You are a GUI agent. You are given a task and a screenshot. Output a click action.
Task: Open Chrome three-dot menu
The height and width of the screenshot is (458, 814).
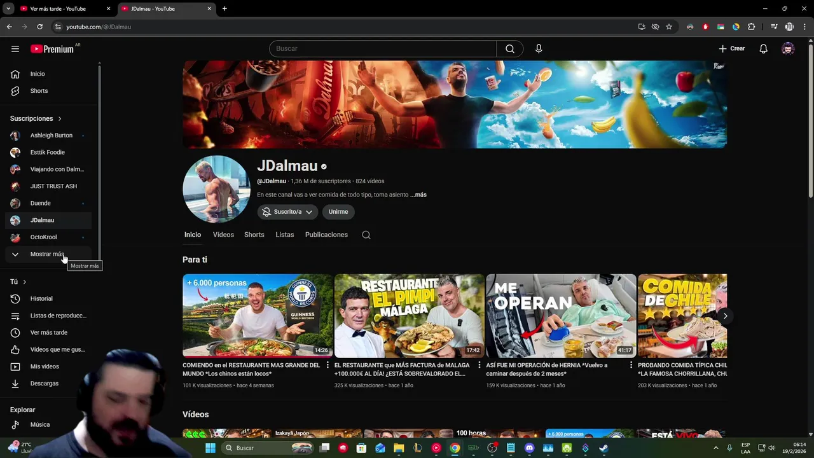804,27
